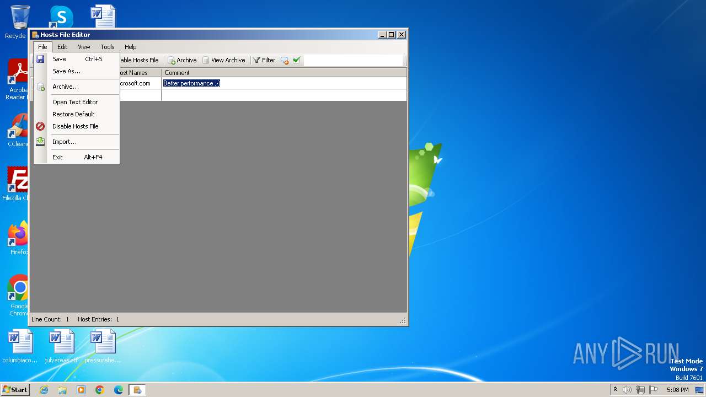Click the Host Names column header

point(140,73)
